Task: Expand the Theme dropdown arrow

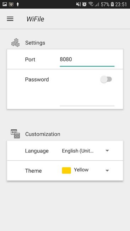Action: (x=107, y=171)
